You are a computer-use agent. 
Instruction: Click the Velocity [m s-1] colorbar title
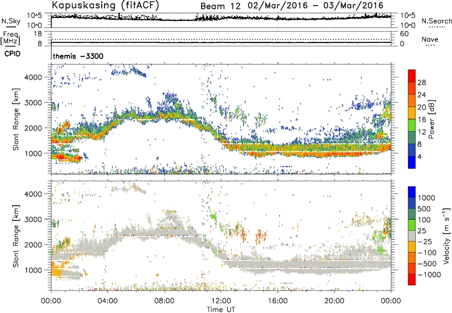(446, 236)
